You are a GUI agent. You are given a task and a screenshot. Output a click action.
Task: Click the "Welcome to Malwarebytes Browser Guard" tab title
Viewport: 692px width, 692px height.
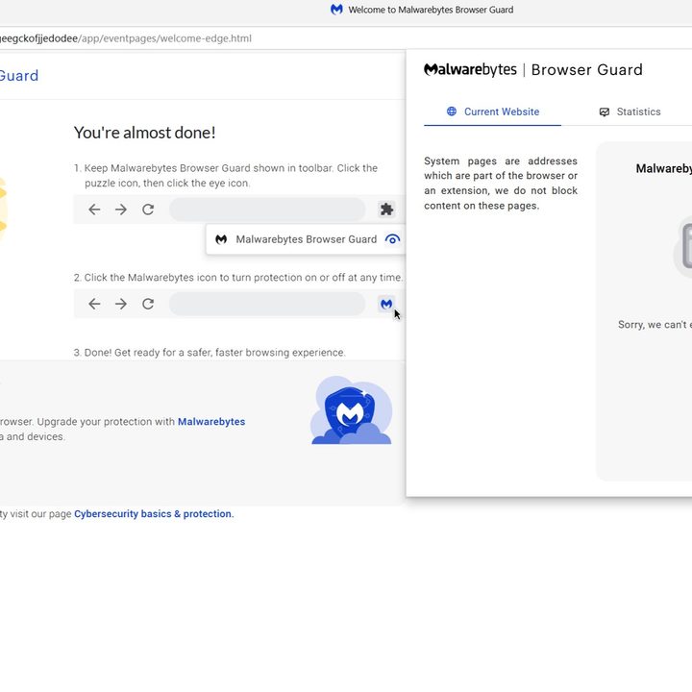point(431,10)
